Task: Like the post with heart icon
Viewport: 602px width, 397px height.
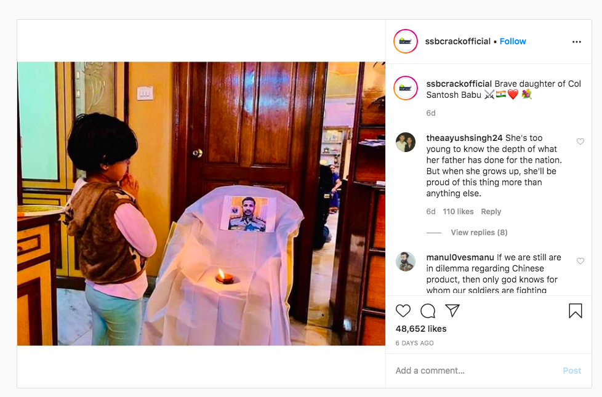Action: [x=403, y=311]
